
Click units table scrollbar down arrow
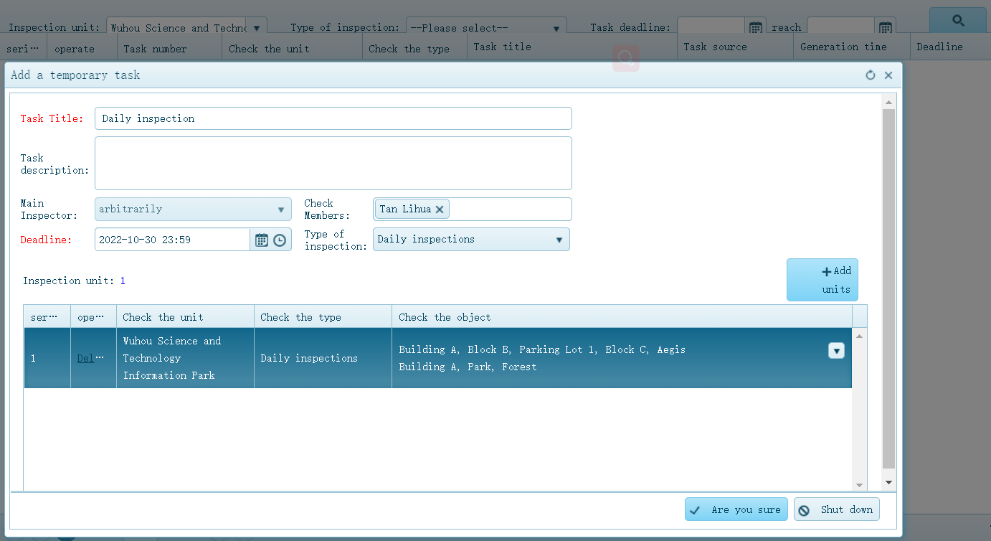coord(859,485)
